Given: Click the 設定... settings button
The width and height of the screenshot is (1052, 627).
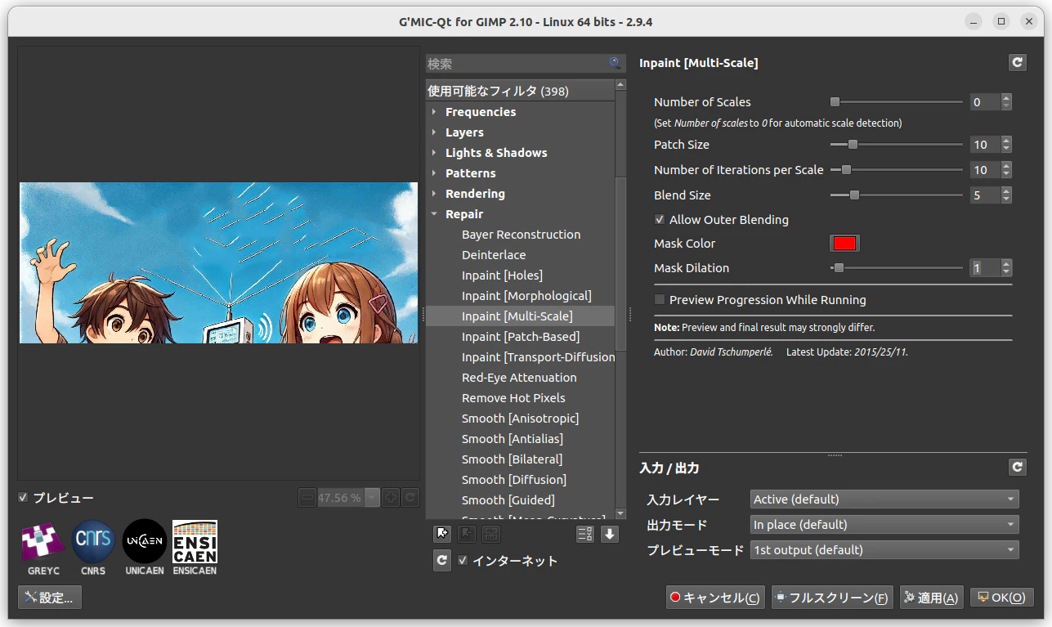Looking at the screenshot, I should pos(50,598).
